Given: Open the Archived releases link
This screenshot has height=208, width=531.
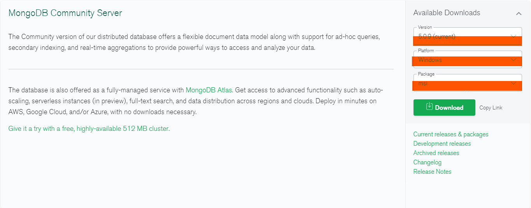Looking at the screenshot, I should (x=436, y=153).
